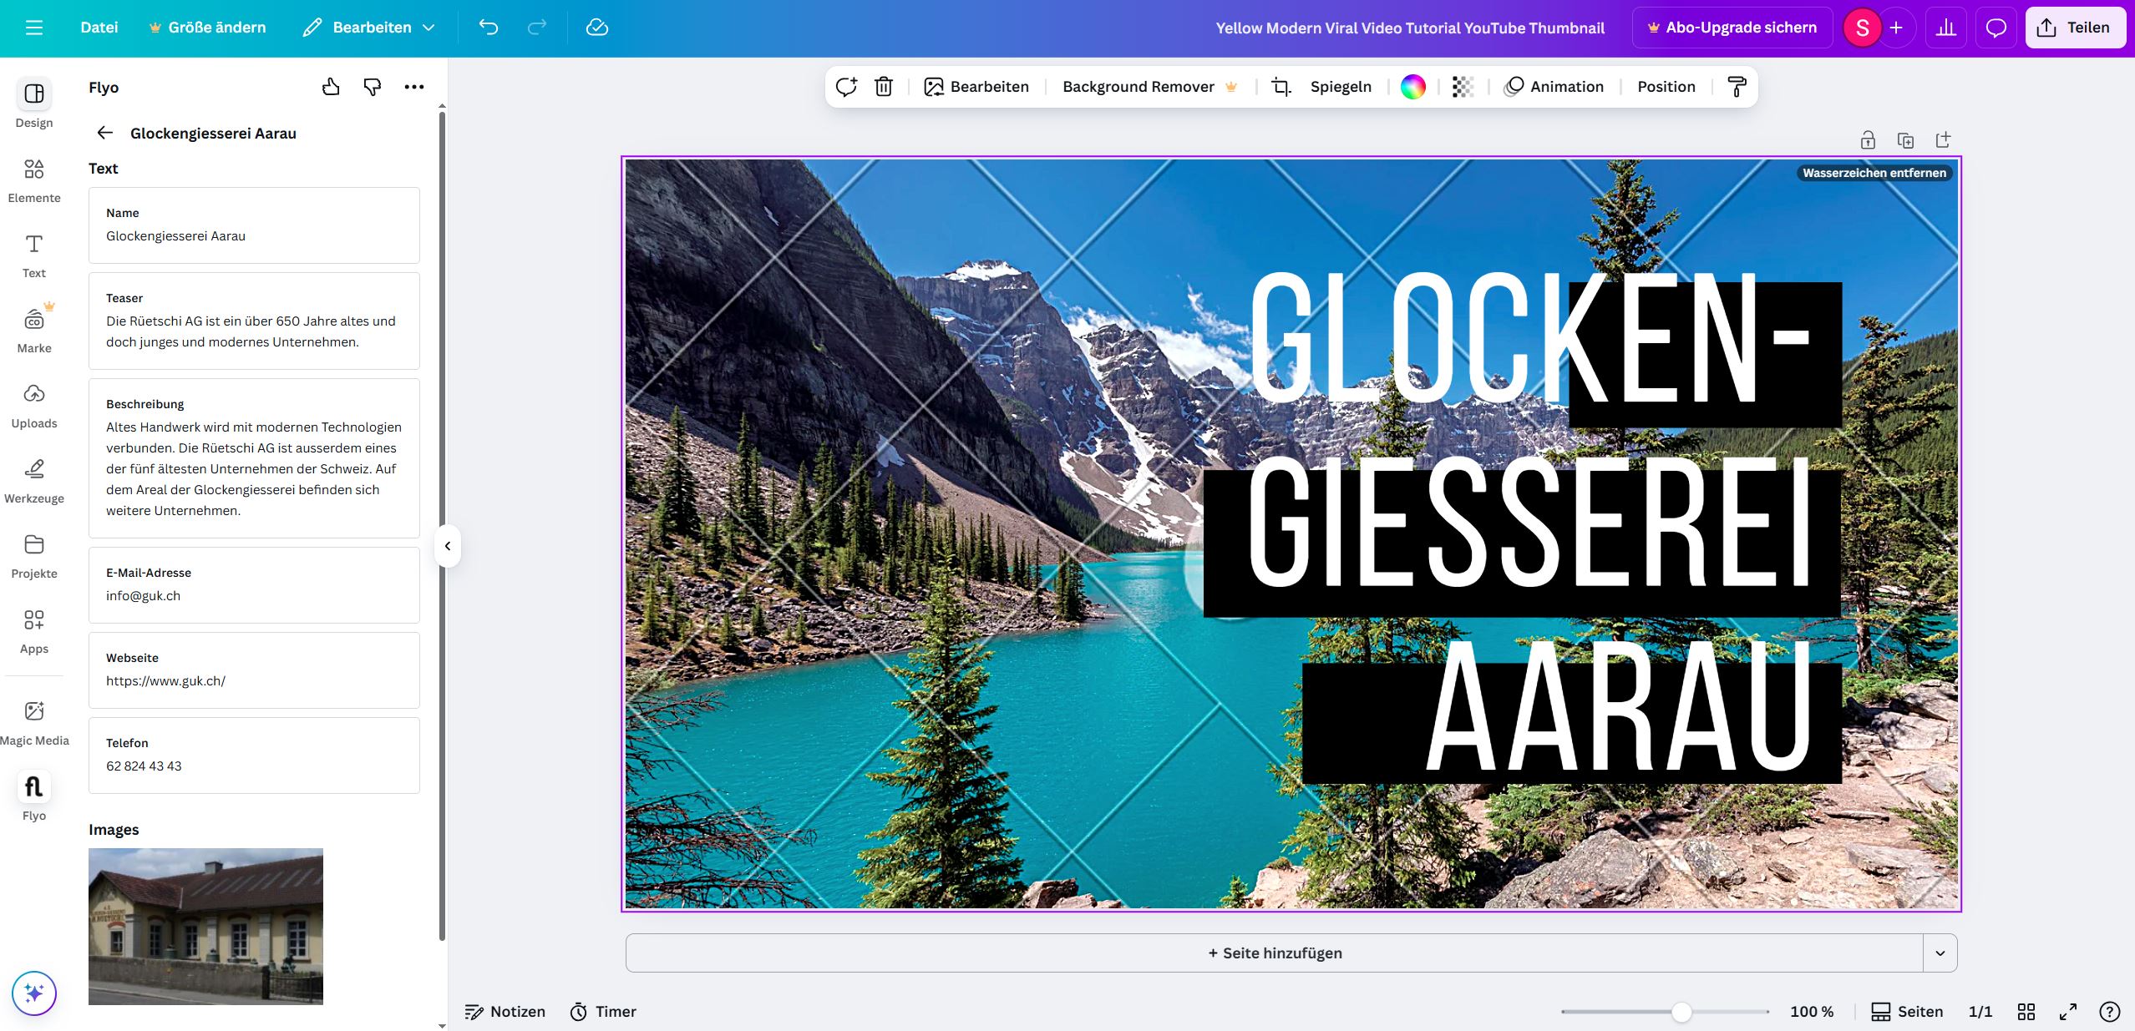Remove watermark via Wasserzeichen entfernen
Viewport: 2135px width, 1031px height.
point(1873,173)
